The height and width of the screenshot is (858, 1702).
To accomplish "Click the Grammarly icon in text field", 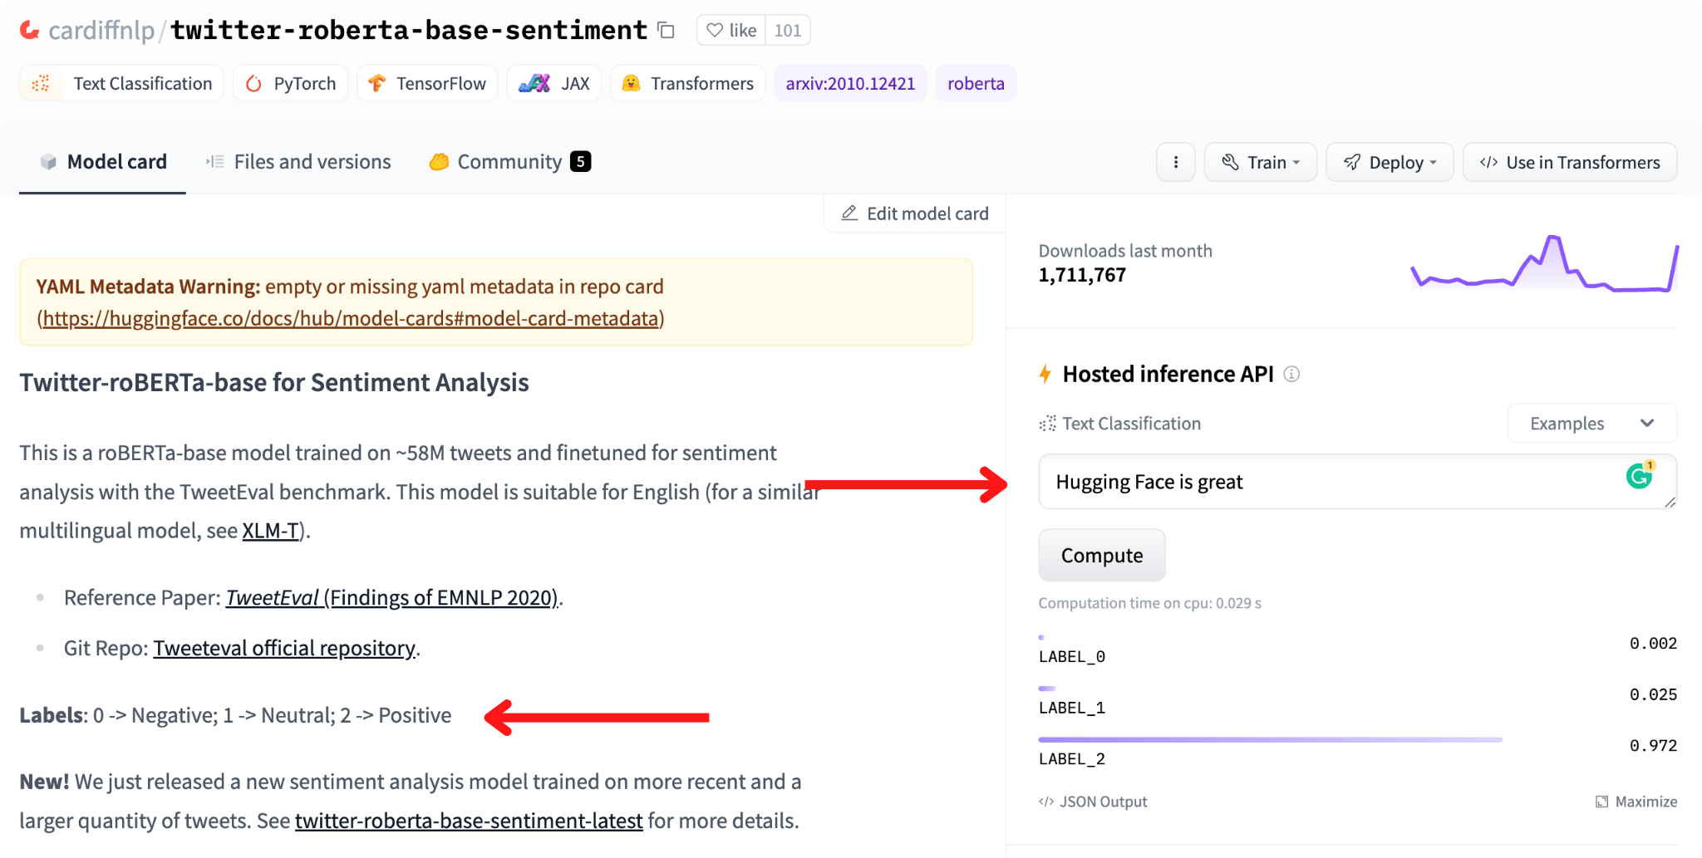I will (x=1640, y=475).
